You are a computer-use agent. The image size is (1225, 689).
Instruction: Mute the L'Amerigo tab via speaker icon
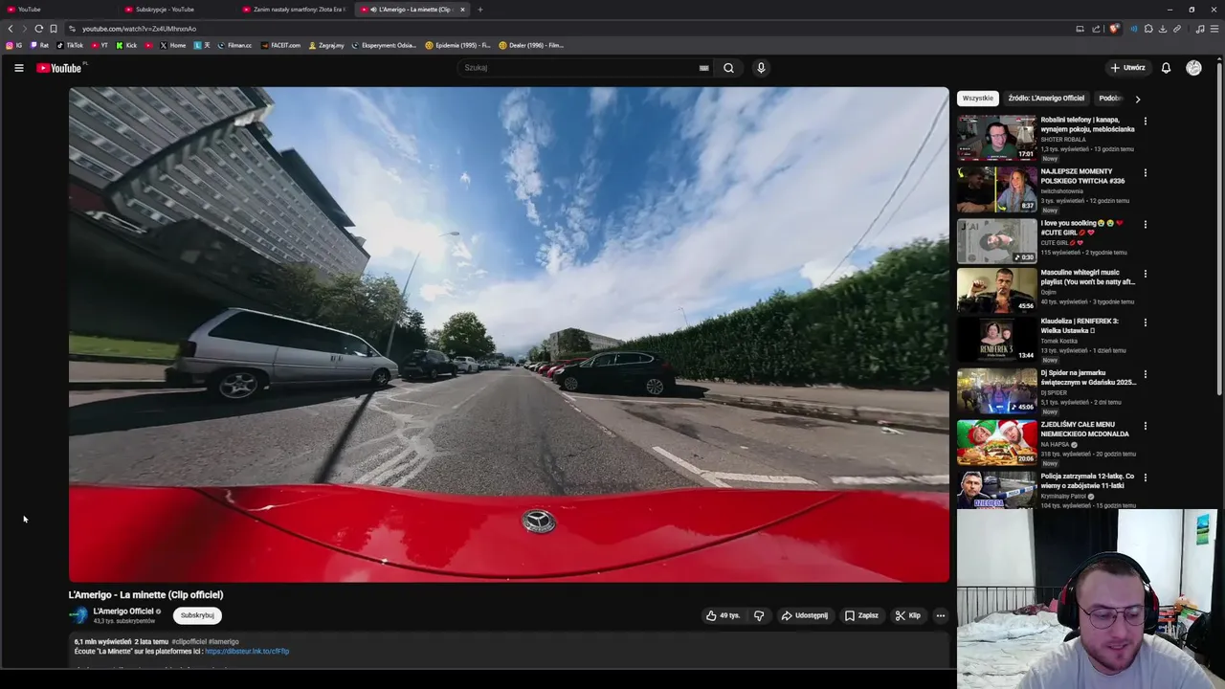click(373, 10)
